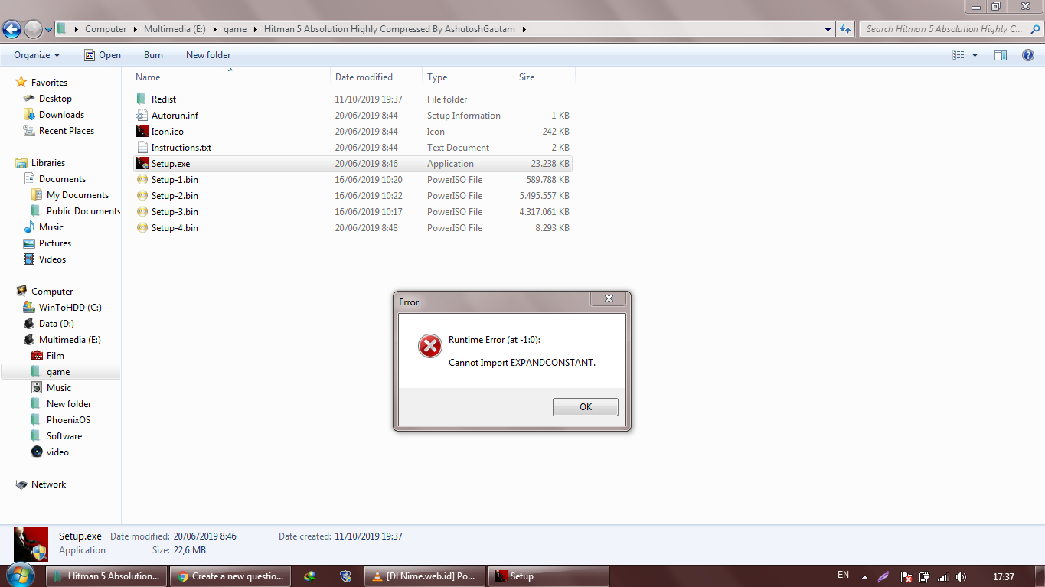Sort by Date modified column
This screenshot has height=587, width=1045.
pos(376,77)
